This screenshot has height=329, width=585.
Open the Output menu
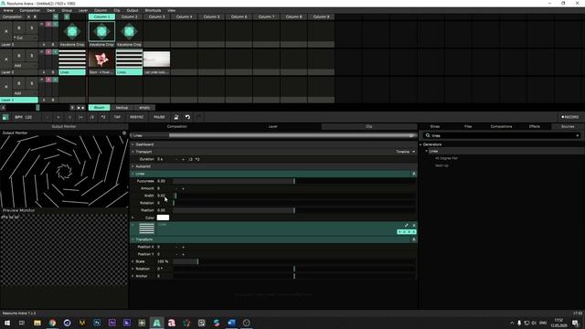(133, 10)
